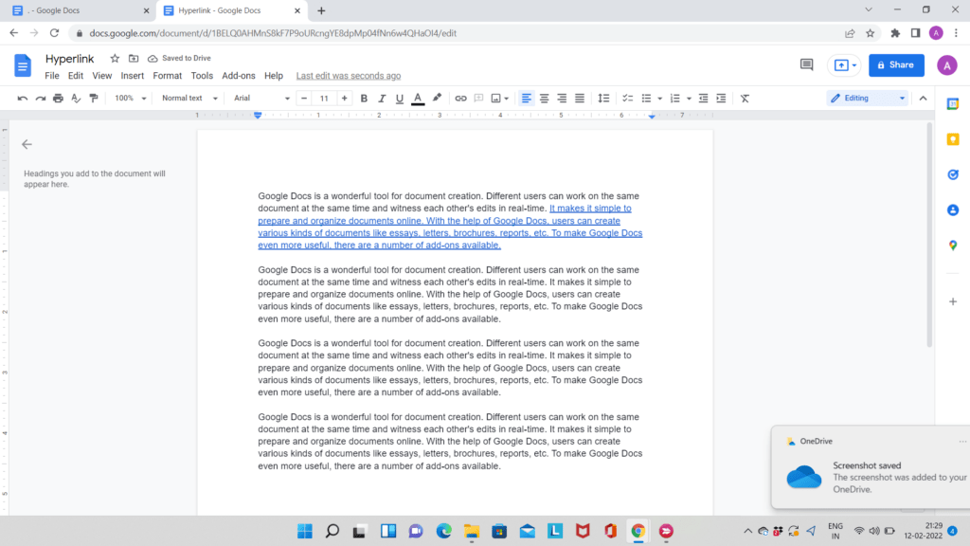The image size is (970, 546).
Task: Click the Share button
Action: tap(895, 65)
